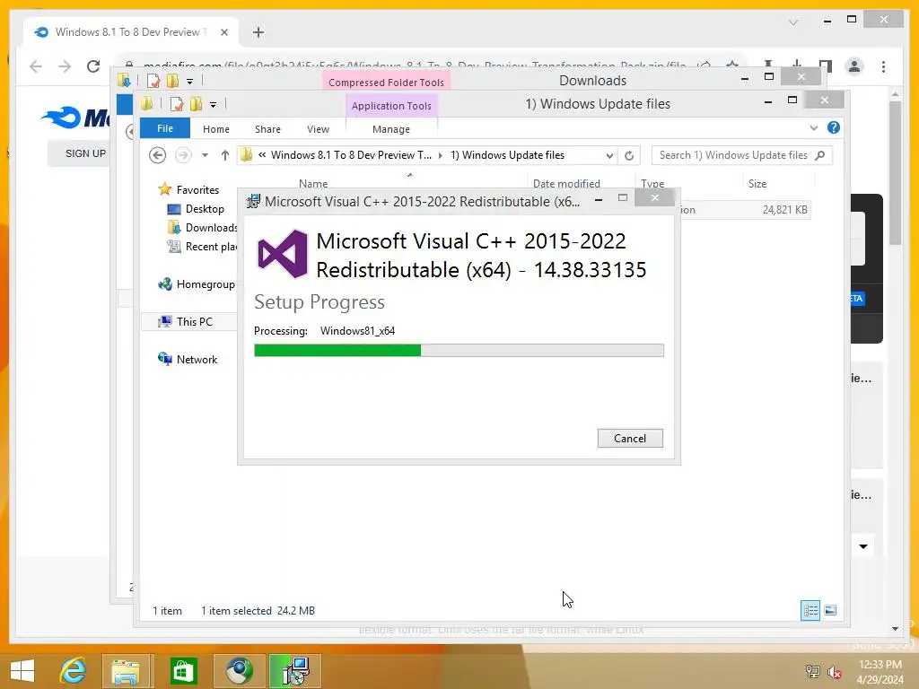Open the browser profile avatar
The width and height of the screenshot is (919, 689).
[854, 66]
